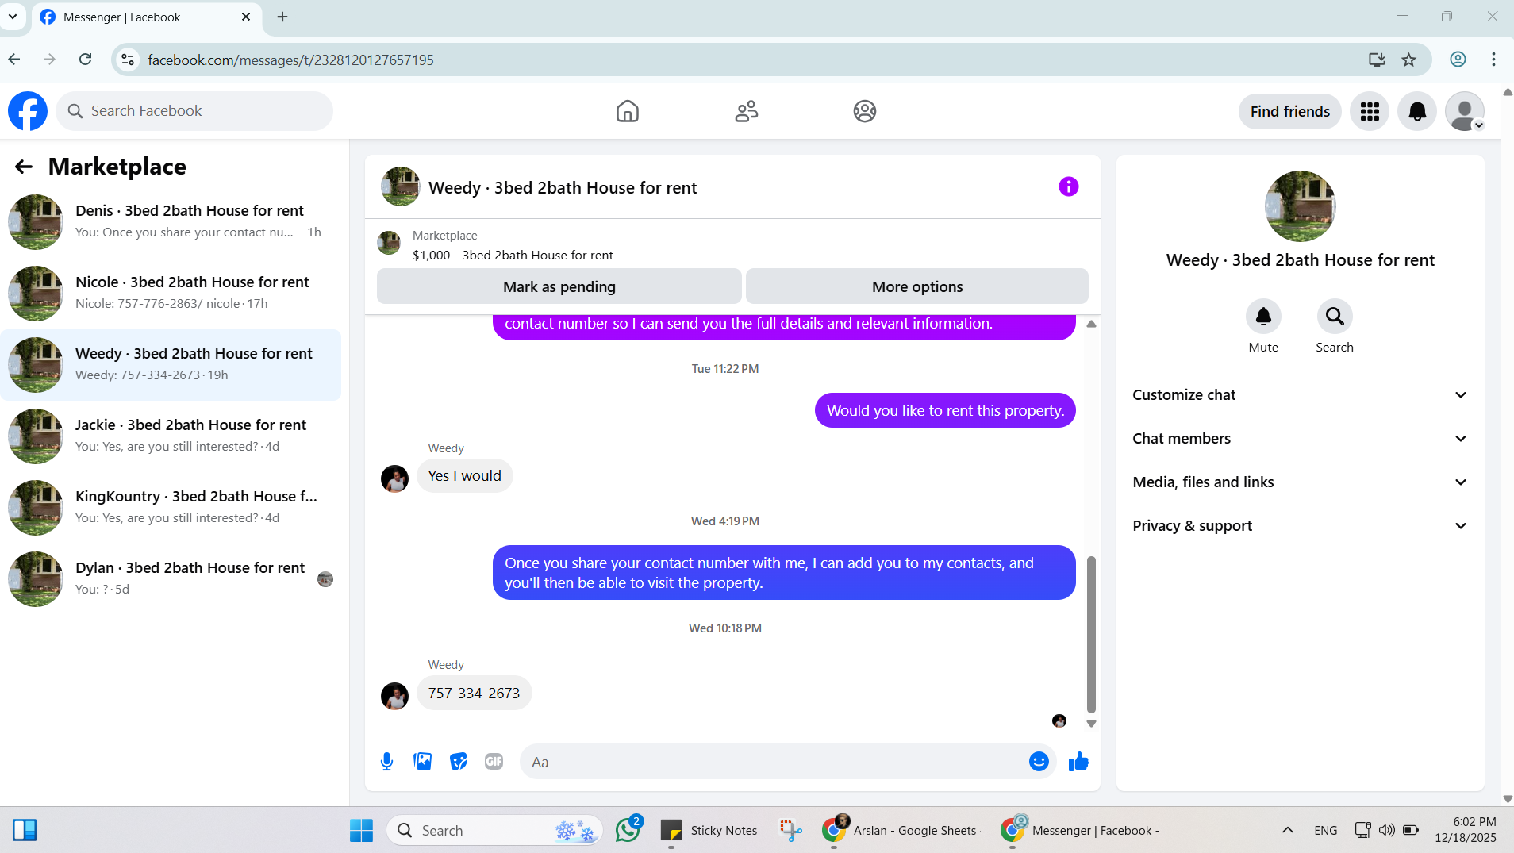1514x853 pixels.
Task: View site information icon
Action: [x=128, y=60]
